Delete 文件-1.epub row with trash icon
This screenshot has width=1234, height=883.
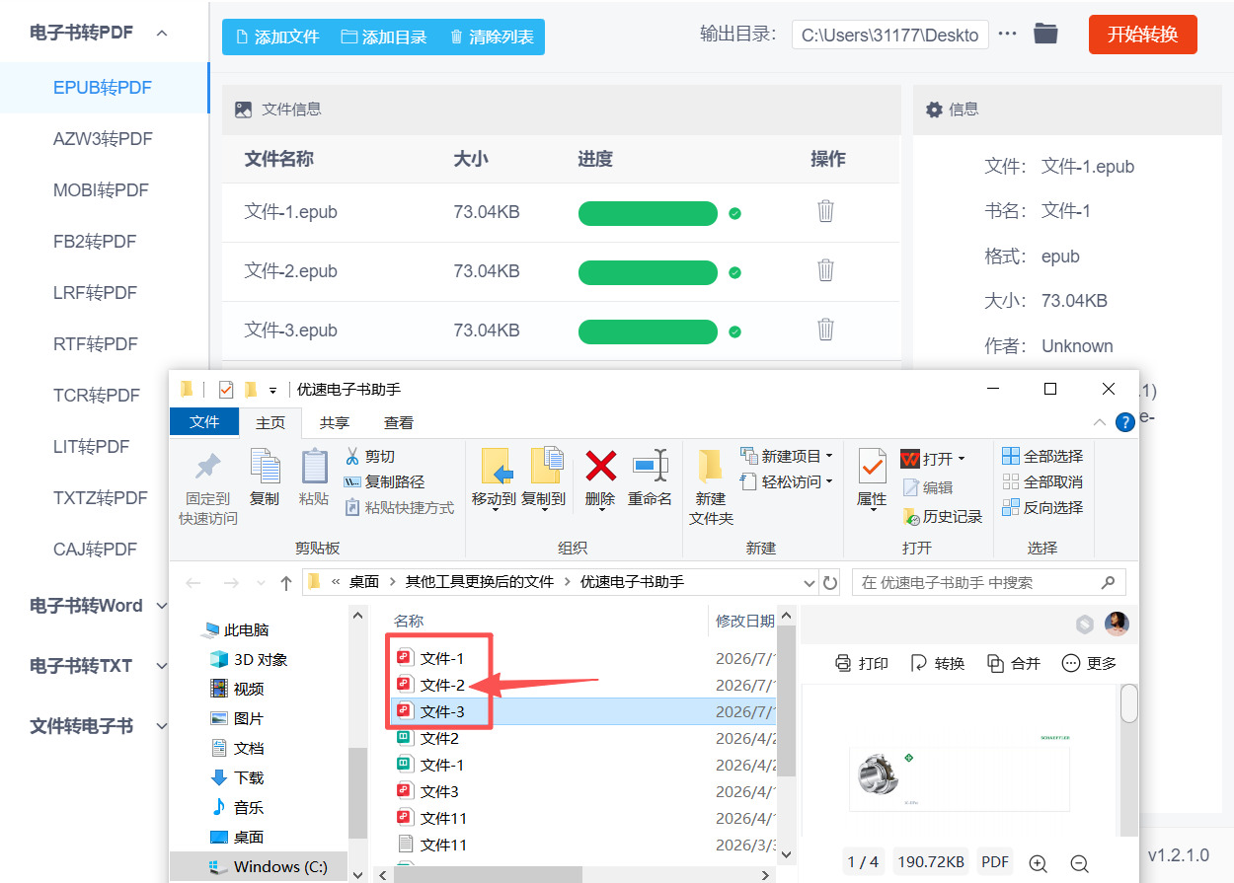point(826,211)
